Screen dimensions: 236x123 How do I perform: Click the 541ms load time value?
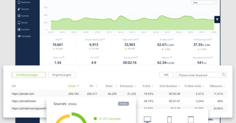(202, 63)
